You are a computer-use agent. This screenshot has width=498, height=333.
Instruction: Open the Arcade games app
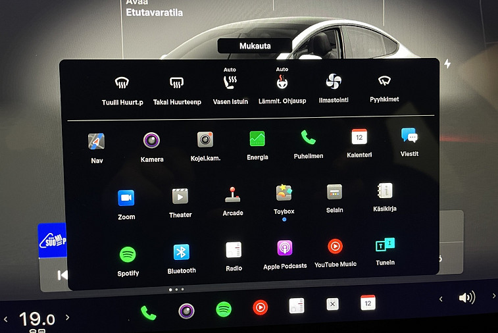232,195
